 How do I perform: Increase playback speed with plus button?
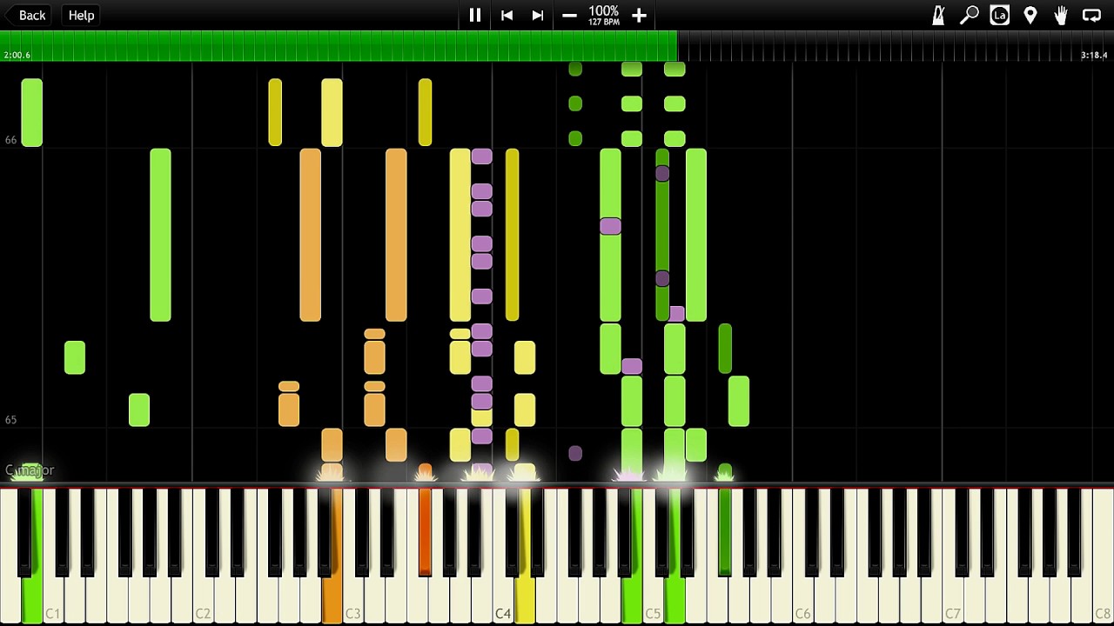coord(639,15)
